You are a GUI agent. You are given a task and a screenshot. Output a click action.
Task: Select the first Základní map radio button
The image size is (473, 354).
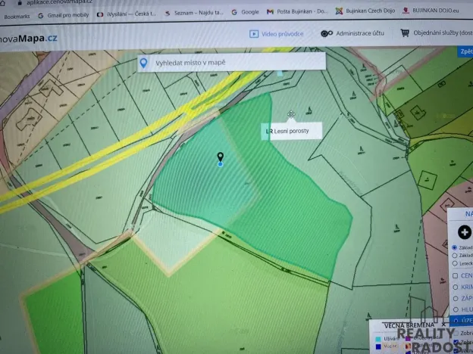454,247
